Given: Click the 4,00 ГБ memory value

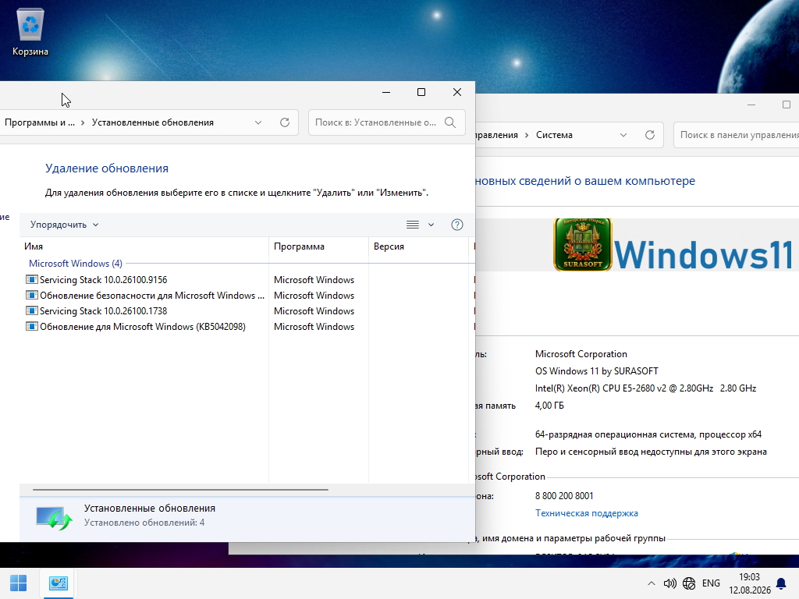Looking at the screenshot, I should [x=549, y=406].
